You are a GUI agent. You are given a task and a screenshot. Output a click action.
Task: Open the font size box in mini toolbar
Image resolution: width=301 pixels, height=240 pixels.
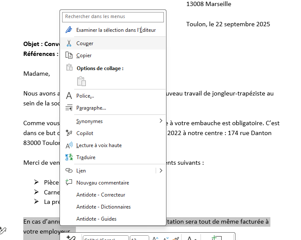(x=138, y=237)
